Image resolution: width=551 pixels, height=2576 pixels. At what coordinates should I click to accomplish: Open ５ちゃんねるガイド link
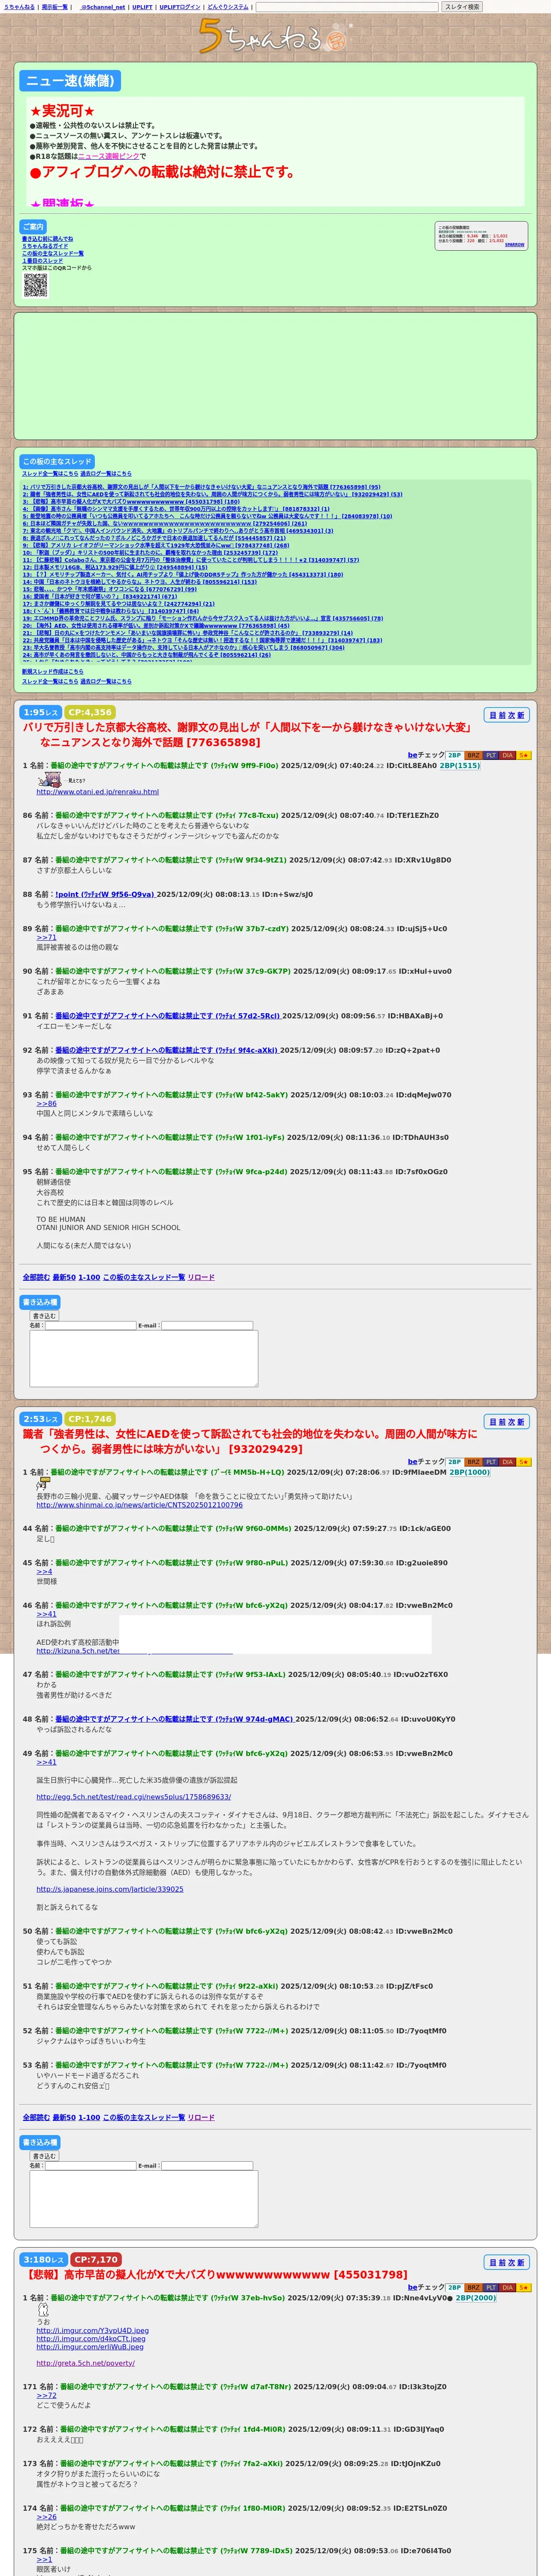point(45,246)
